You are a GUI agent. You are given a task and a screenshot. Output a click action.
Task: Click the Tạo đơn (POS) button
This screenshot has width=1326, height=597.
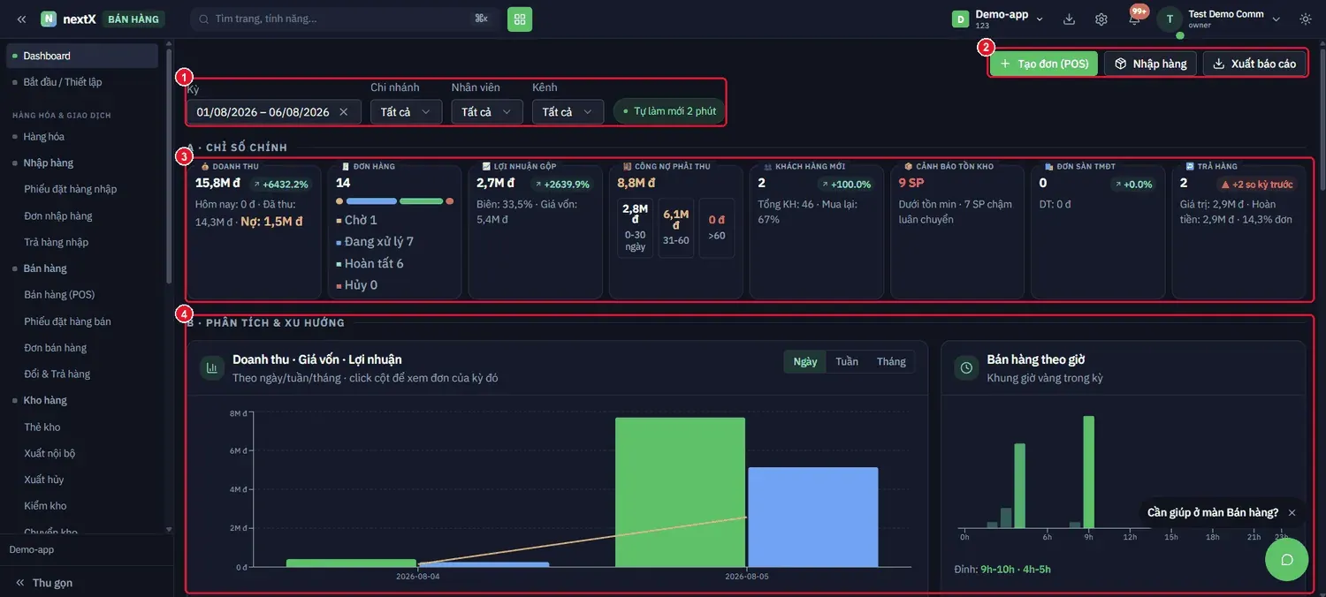point(1044,64)
